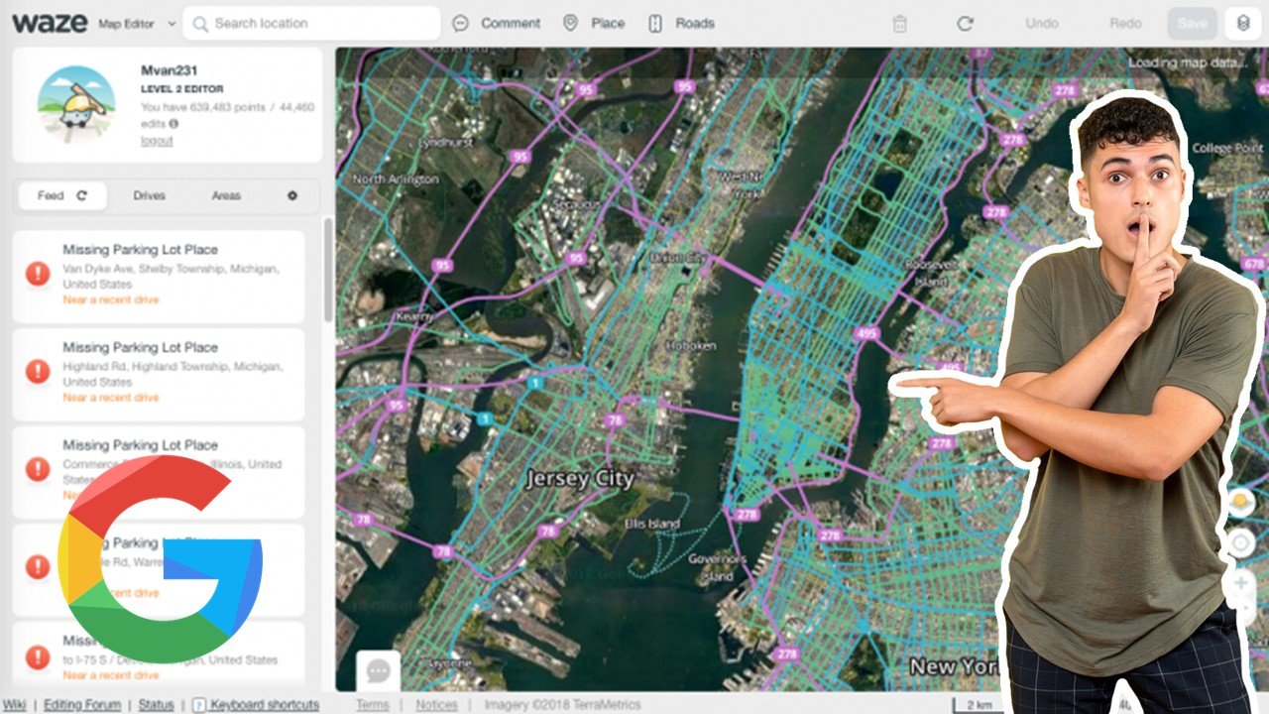Open the chat bubble at bottom left of map
The image size is (1269, 714).
pyautogui.click(x=377, y=669)
